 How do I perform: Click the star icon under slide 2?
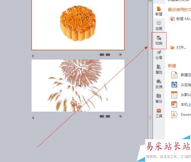click(x=120, y=55)
